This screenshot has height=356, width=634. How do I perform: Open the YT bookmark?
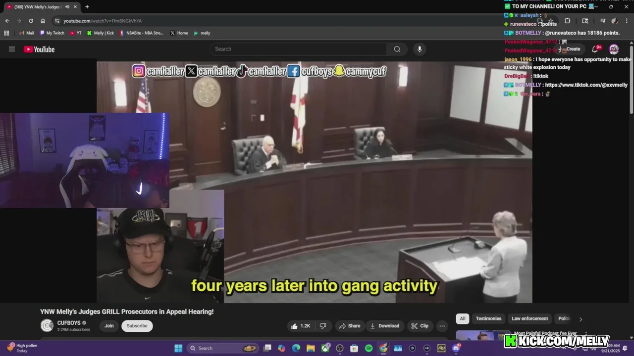[x=75, y=33]
